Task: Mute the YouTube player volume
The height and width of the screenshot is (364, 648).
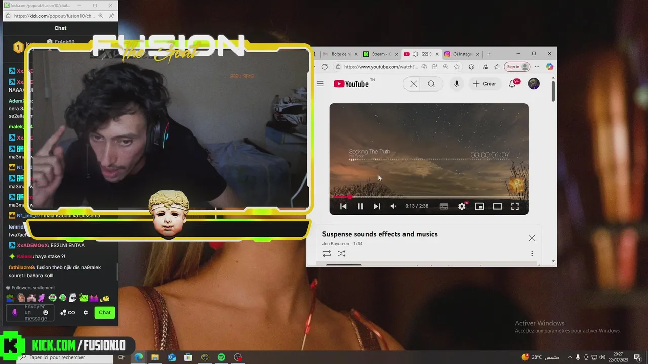Action: point(393,206)
